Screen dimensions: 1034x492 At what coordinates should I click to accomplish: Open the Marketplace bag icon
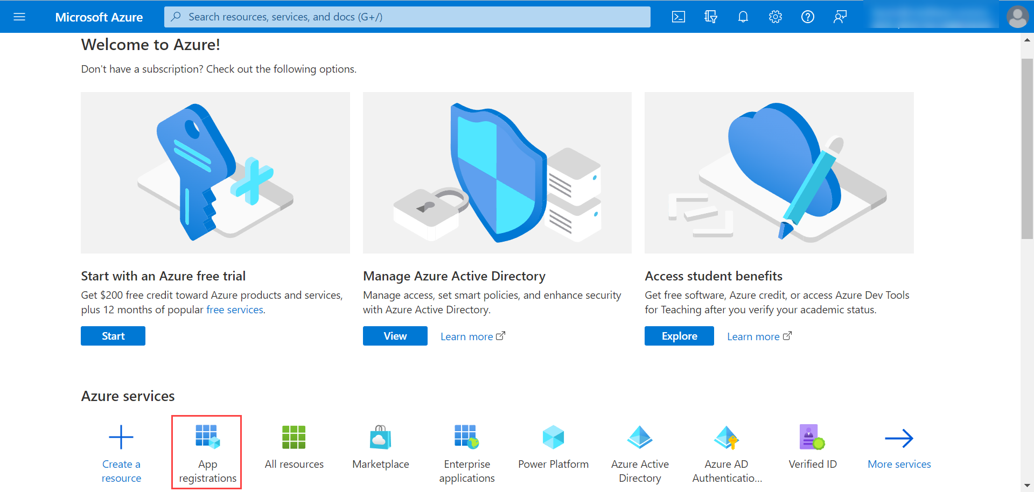(x=381, y=437)
